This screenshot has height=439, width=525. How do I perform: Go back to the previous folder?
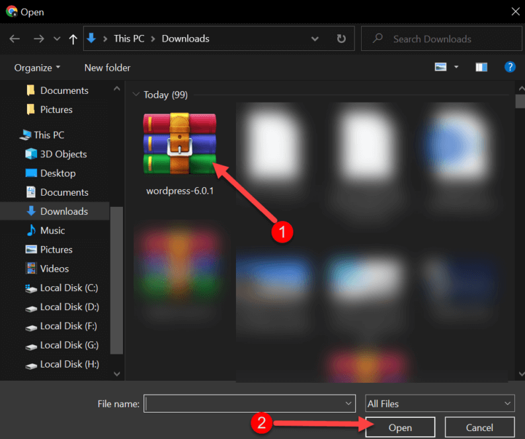[15, 39]
